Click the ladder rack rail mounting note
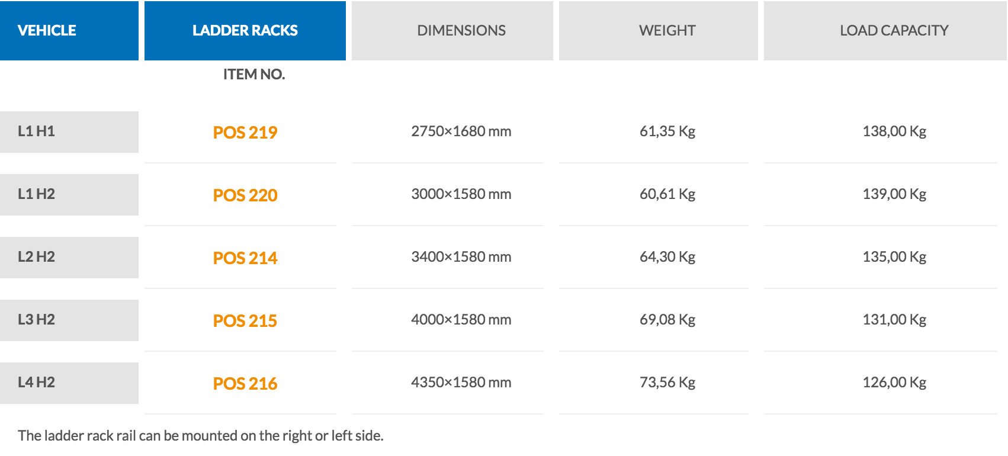The height and width of the screenshot is (456, 1008). click(201, 436)
